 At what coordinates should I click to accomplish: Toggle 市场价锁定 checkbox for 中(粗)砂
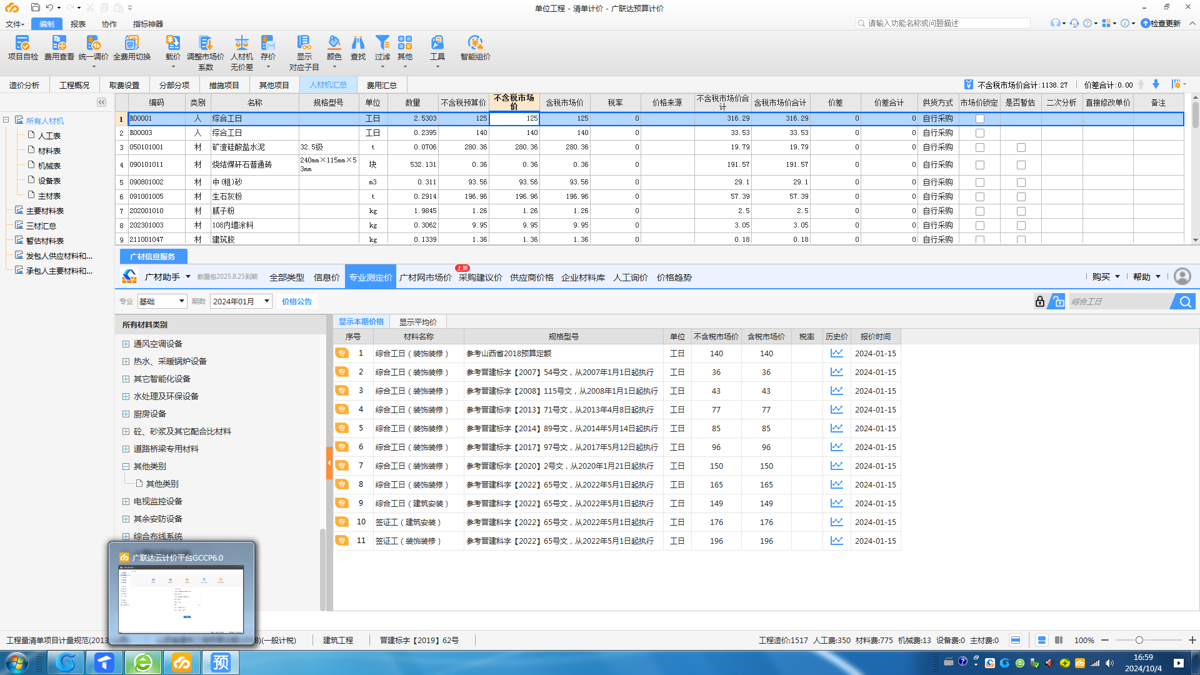click(980, 182)
